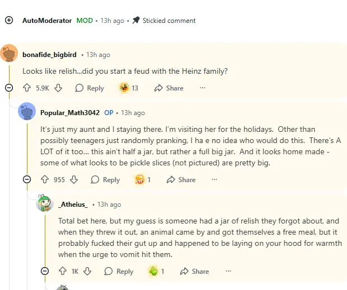Open the AutoModerator username link
This screenshot has width=347, height=290.
click(x=47, y=20)
